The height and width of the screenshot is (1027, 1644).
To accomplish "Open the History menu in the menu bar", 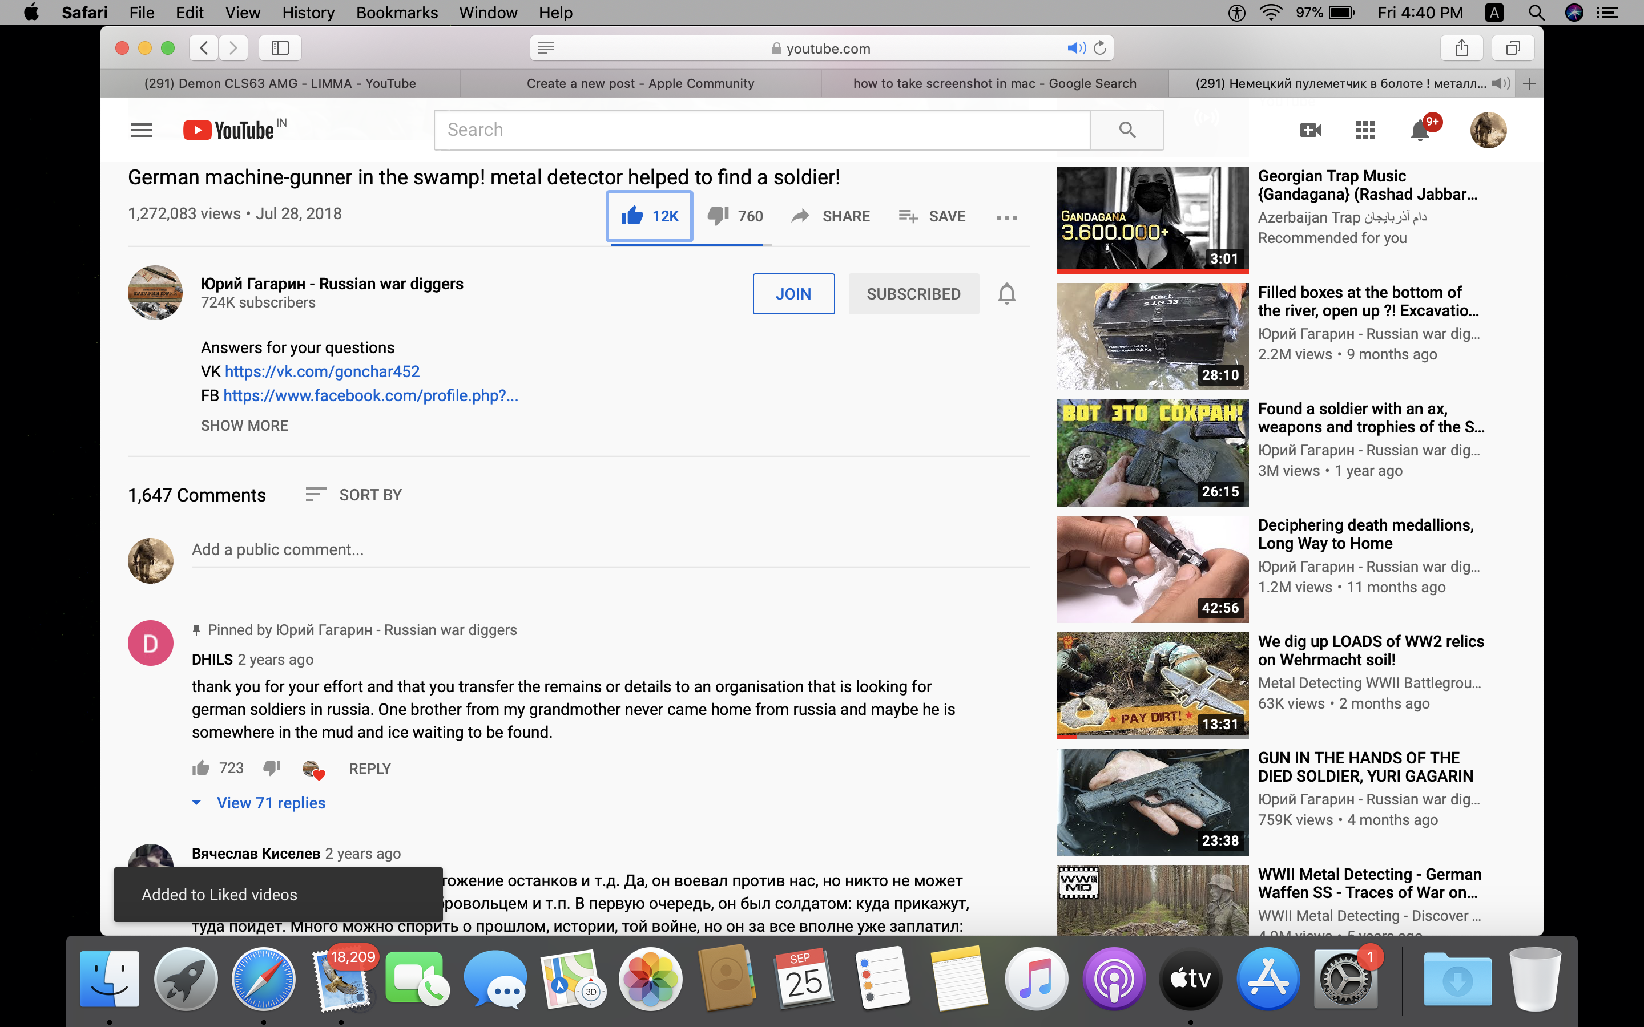I will point(308,12).
